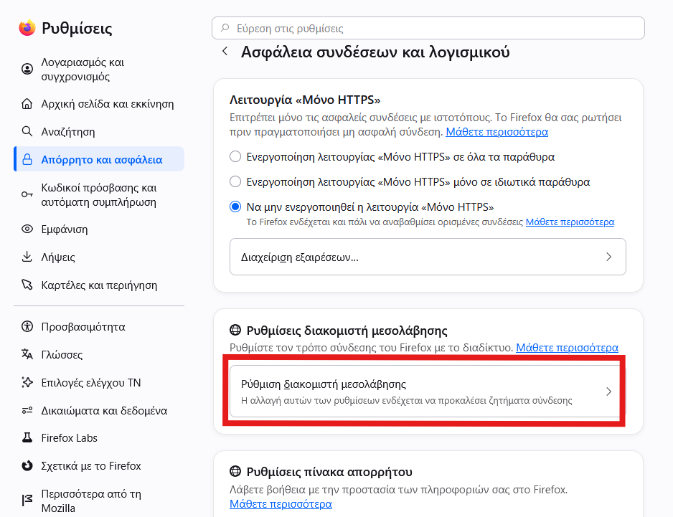Select «Μόνο HTTPS» μόνο σε ιδιωτικά παράθυρα

pos(235,181)
